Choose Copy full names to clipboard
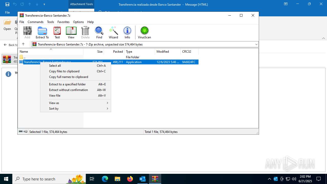 (76, 77)
